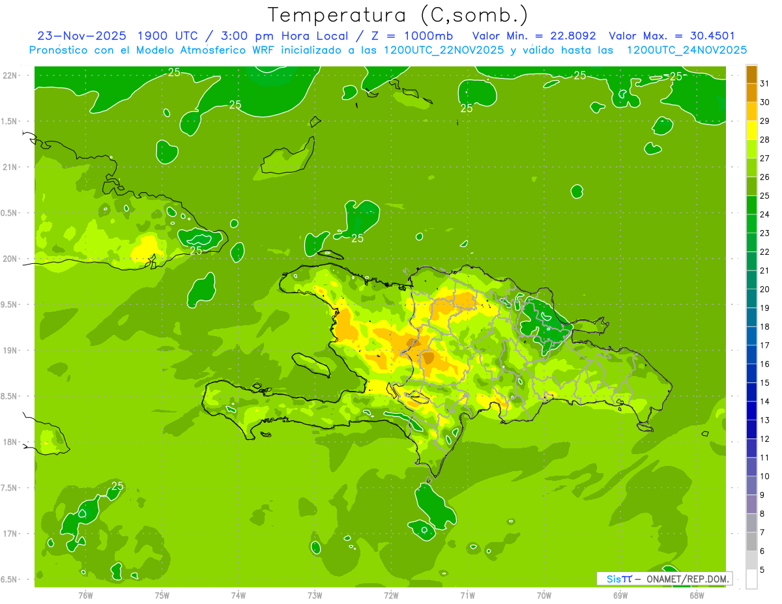Click the title "Temperatura (C,somb.)"
The image size is (782, 604).
pyautogui.click(x=397, y=15)
